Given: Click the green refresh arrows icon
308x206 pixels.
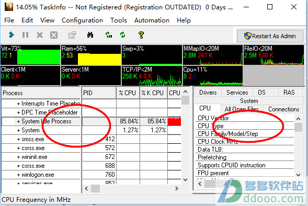Looking at the screenshot, I should (123, 35).
